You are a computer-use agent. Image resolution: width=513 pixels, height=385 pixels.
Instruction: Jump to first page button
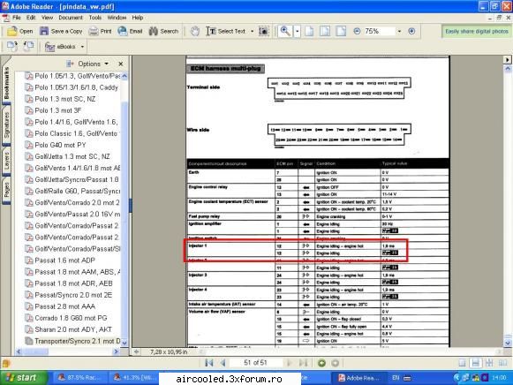[208, 363]
